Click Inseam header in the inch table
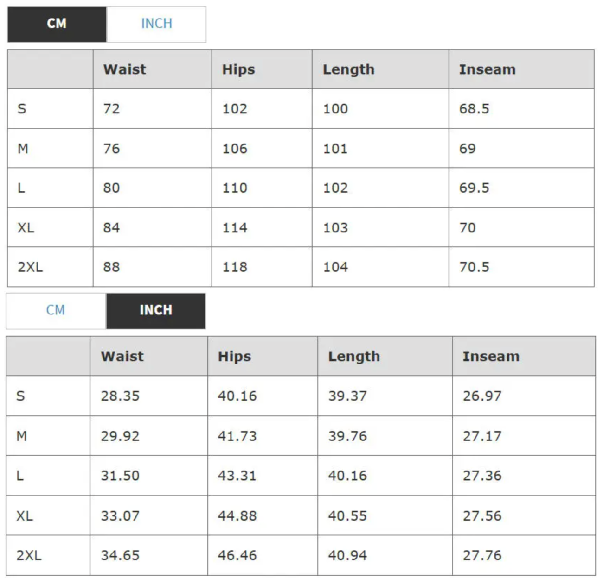This screenshot has width=603, height=578. [491, 357]
